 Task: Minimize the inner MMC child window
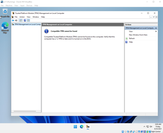(x=151, y=17)
